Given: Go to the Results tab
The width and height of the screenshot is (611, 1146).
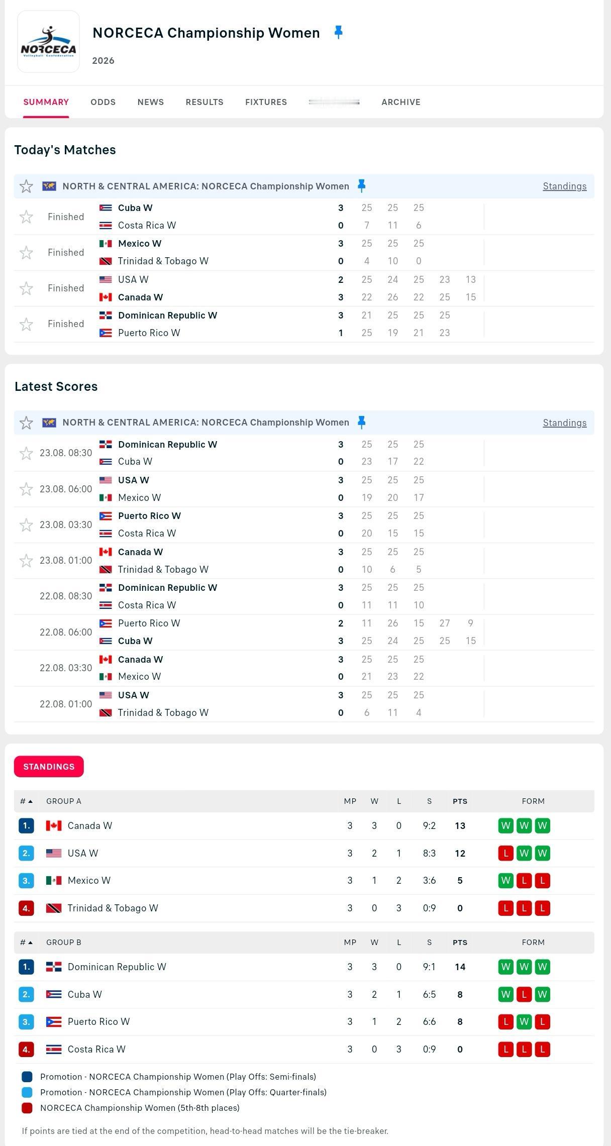Looking at the screenshot, I should click(205, 102).
